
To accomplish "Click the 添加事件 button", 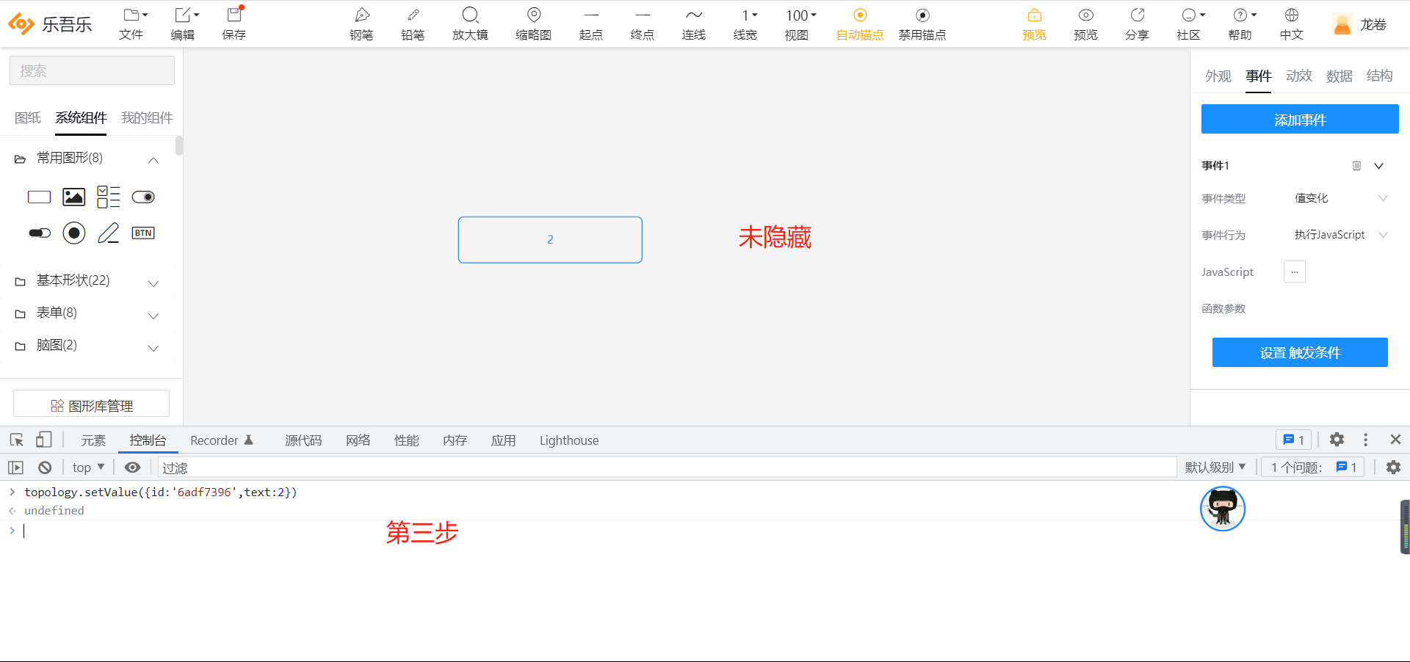I will coord(1299,119).
